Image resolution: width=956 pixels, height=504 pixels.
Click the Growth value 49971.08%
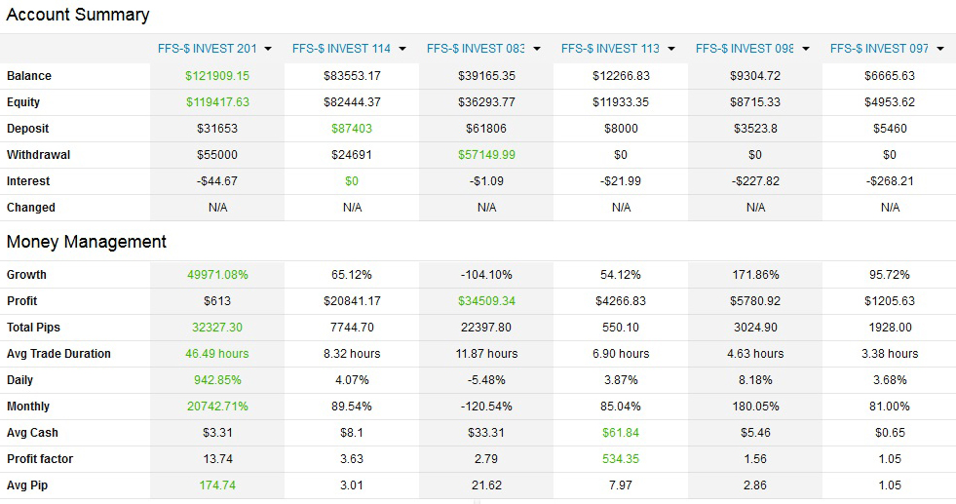click(x=217, y=275)
